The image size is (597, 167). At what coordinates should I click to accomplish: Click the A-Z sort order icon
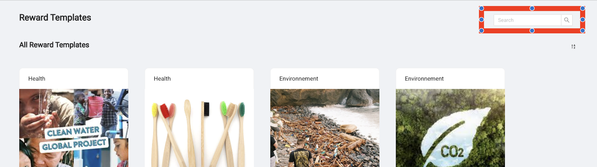coord(573,47)
